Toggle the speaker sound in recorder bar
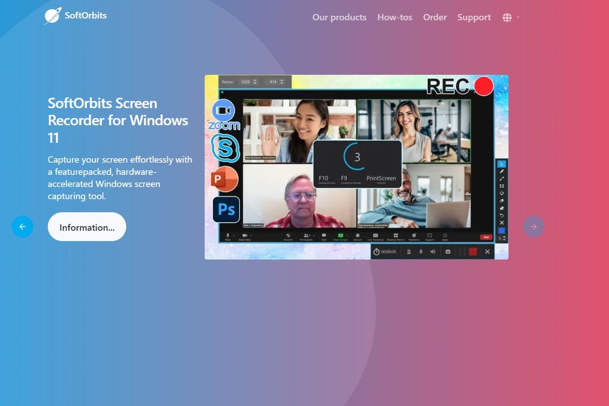The height and width of the screenshot is (406, 609). pos(433,252)
